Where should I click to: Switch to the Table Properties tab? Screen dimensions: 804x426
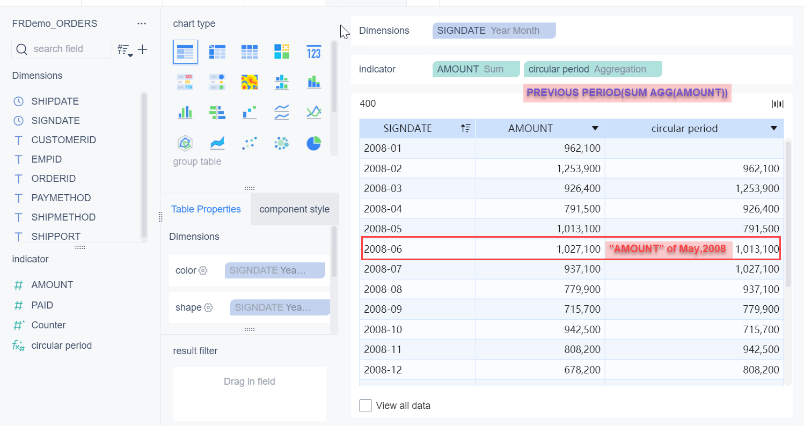(x=206, y=209)
